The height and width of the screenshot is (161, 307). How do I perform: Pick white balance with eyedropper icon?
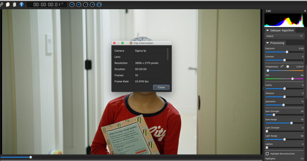click(x=282, y=66)
